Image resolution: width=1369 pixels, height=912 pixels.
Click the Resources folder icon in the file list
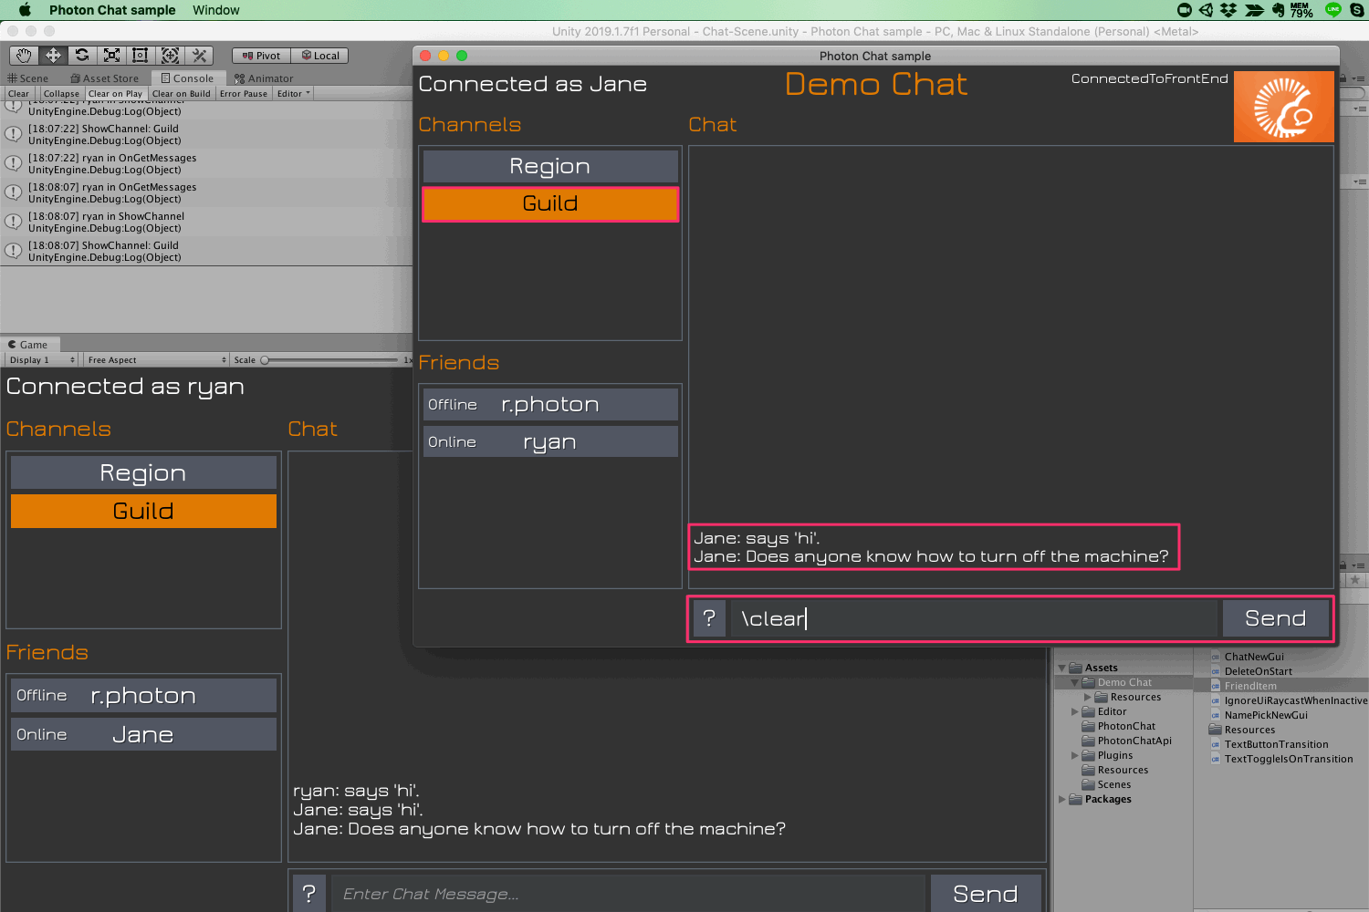click(x=1215, y=730)
